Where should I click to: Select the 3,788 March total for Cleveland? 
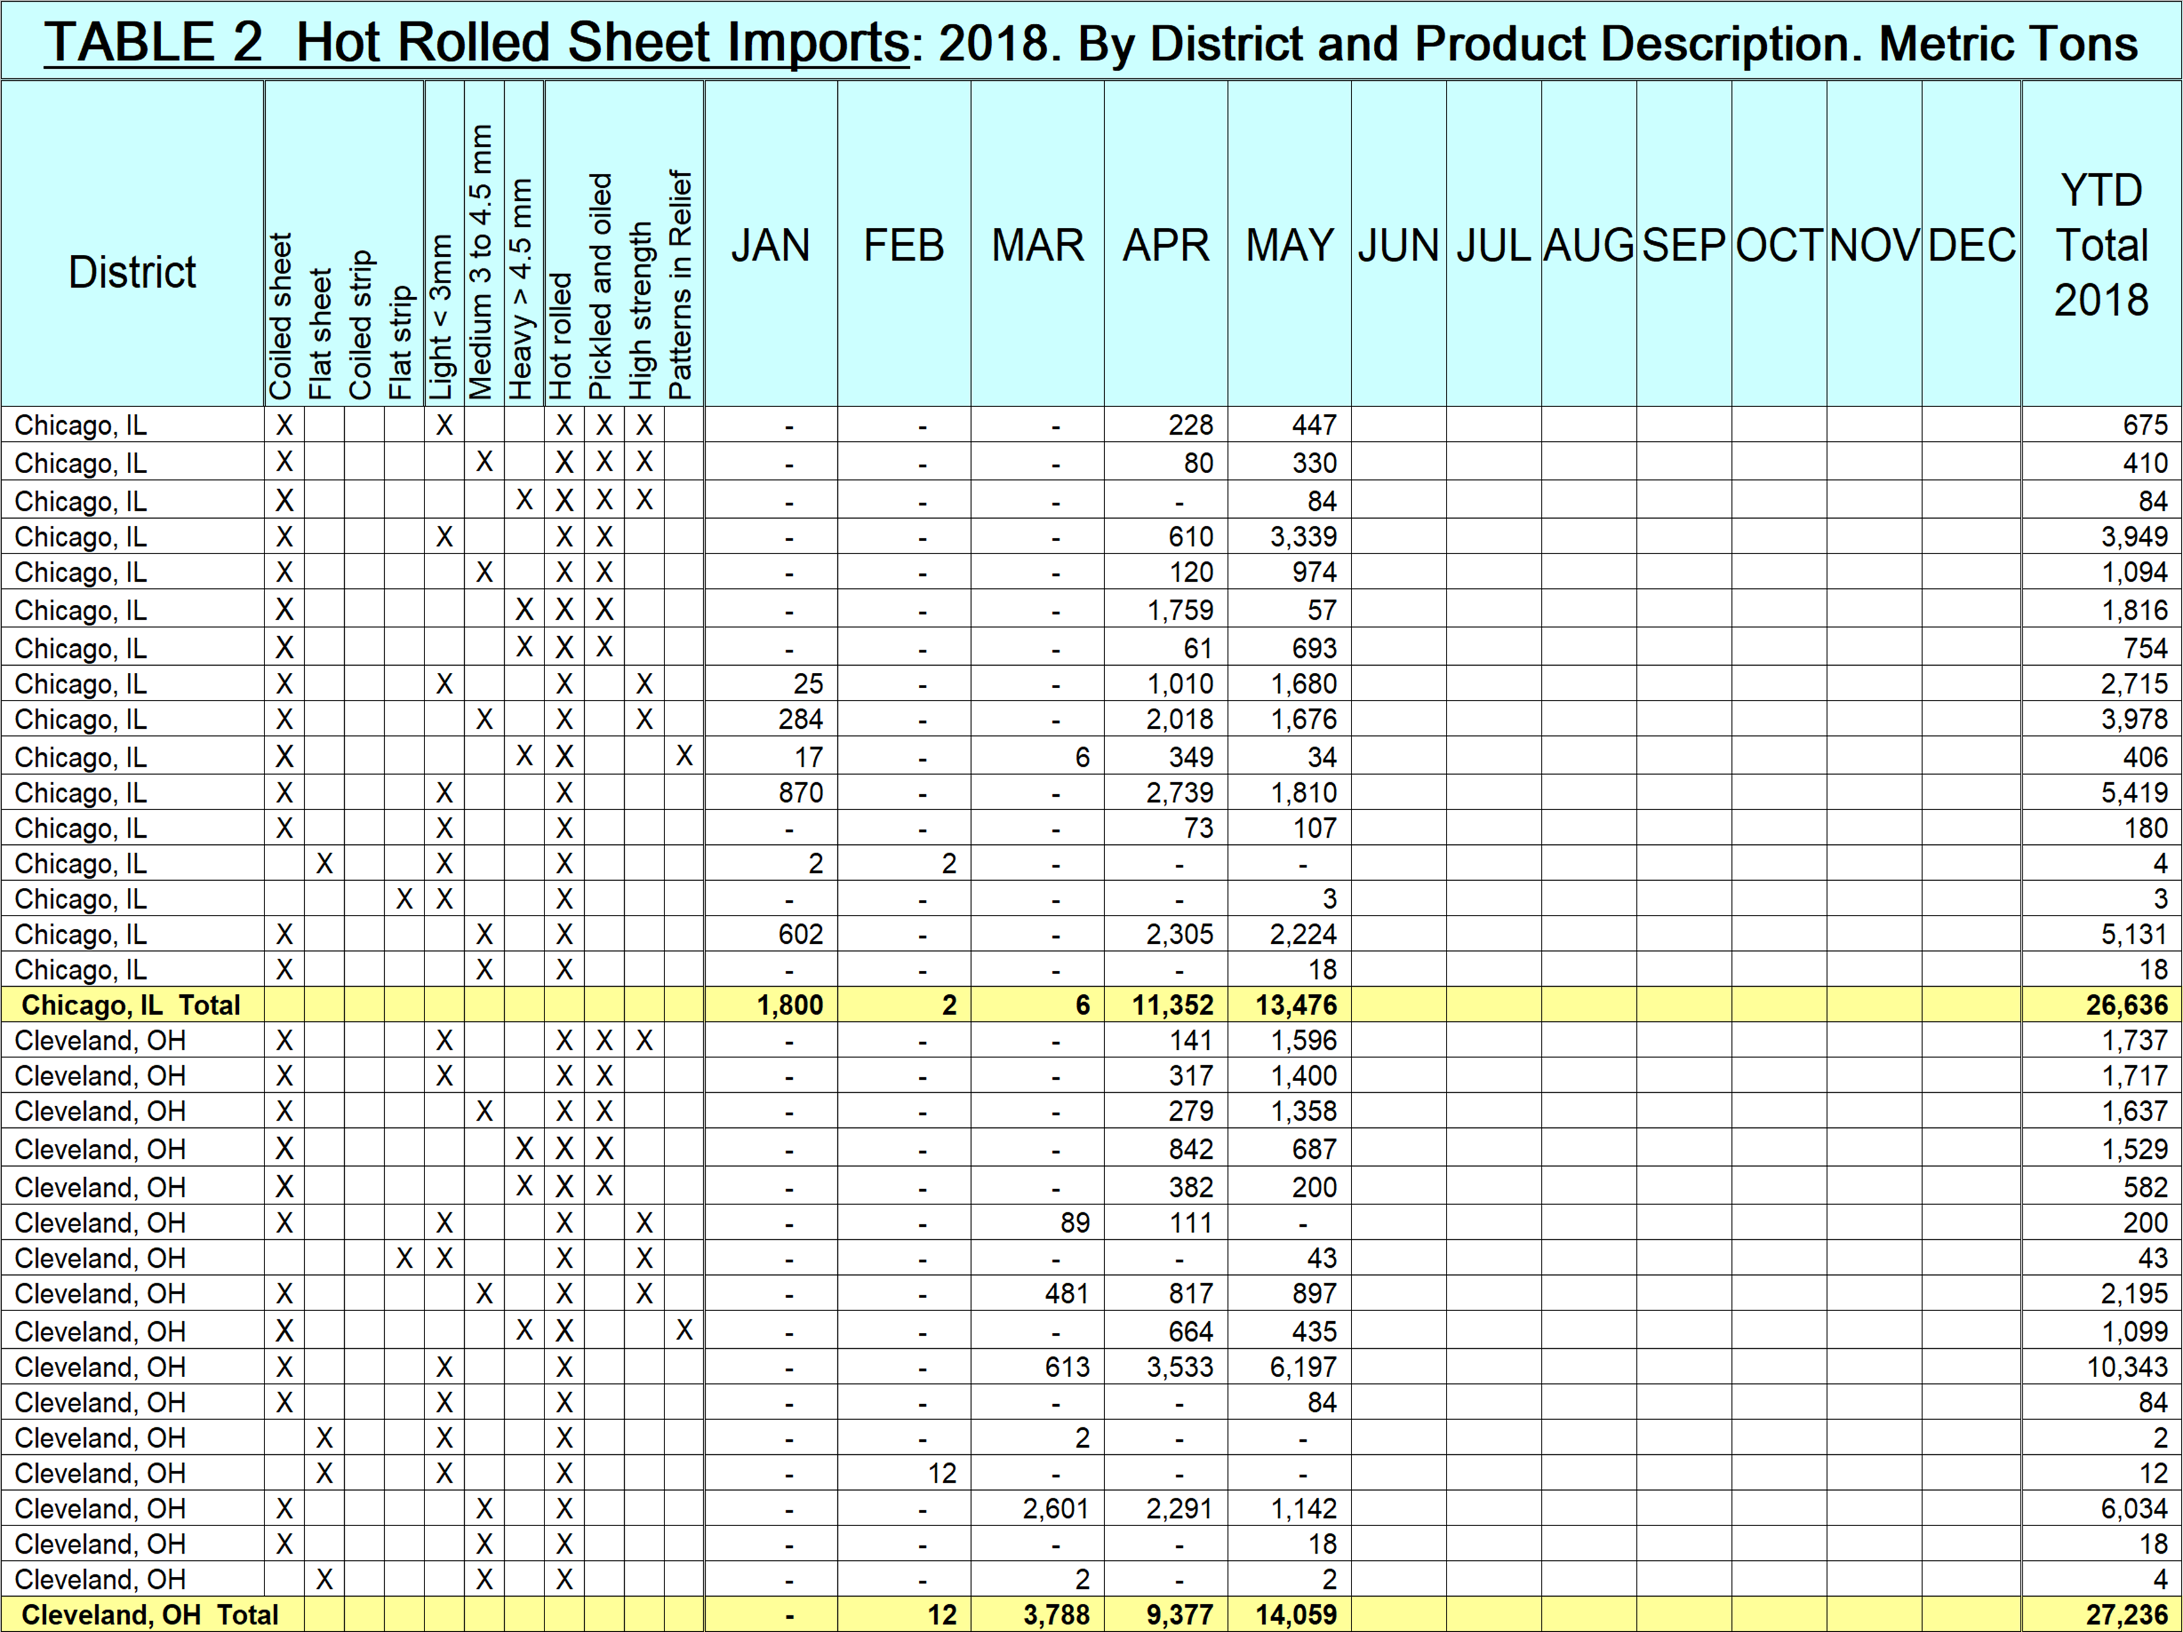tap(1056, 1615)
